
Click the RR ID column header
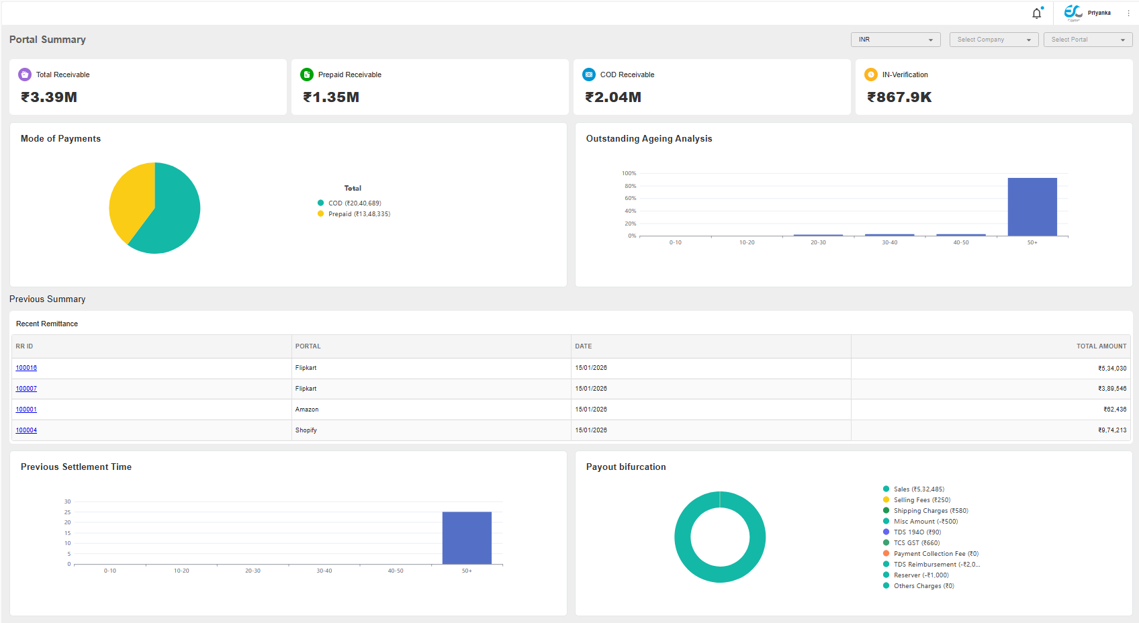(25, 346)
